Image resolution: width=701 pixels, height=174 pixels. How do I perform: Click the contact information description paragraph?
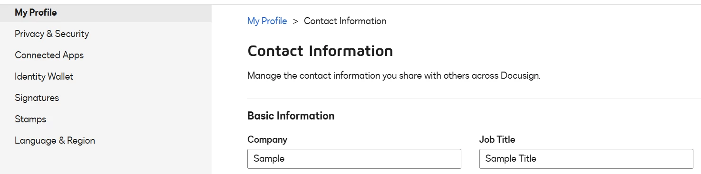coord(394,76)
